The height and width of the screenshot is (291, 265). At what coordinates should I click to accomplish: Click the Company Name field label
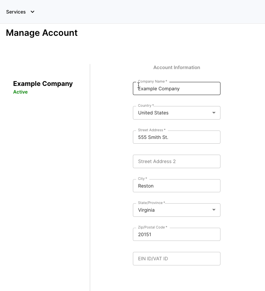pos(153,82)
